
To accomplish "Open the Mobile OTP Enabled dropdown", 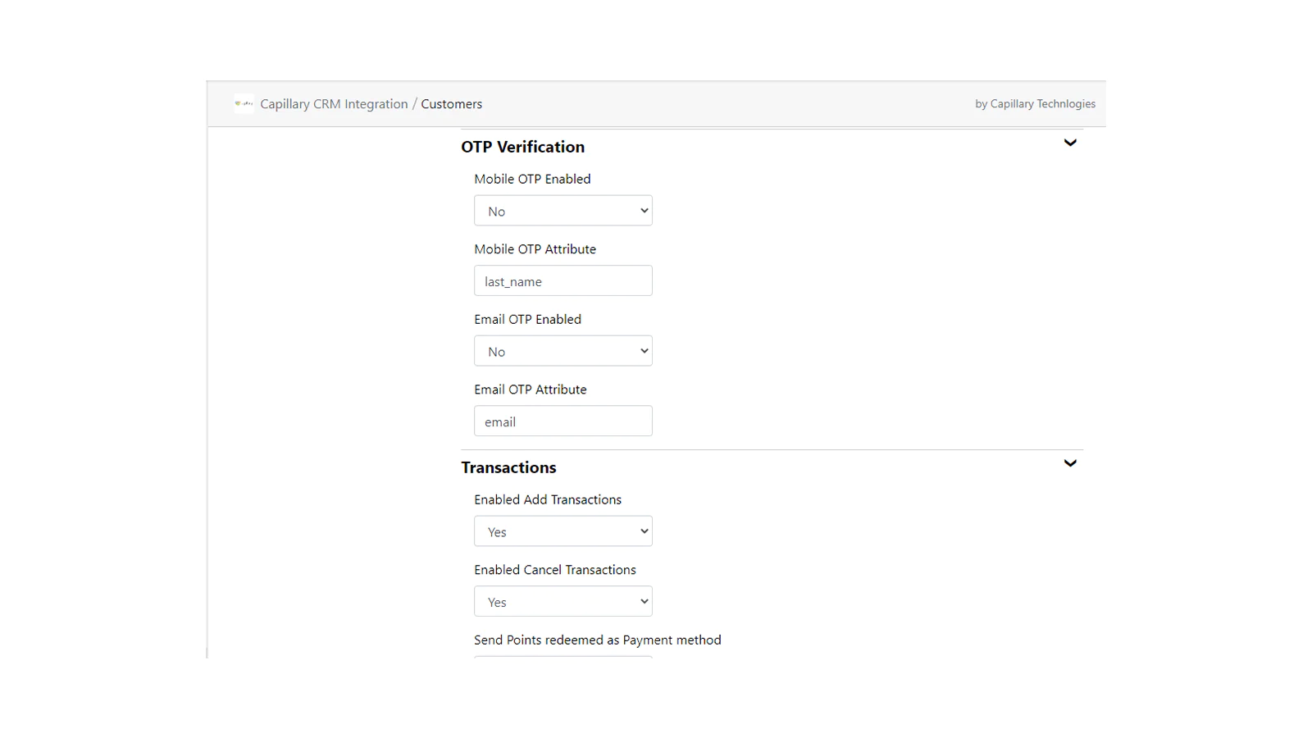I will point(563,211).
